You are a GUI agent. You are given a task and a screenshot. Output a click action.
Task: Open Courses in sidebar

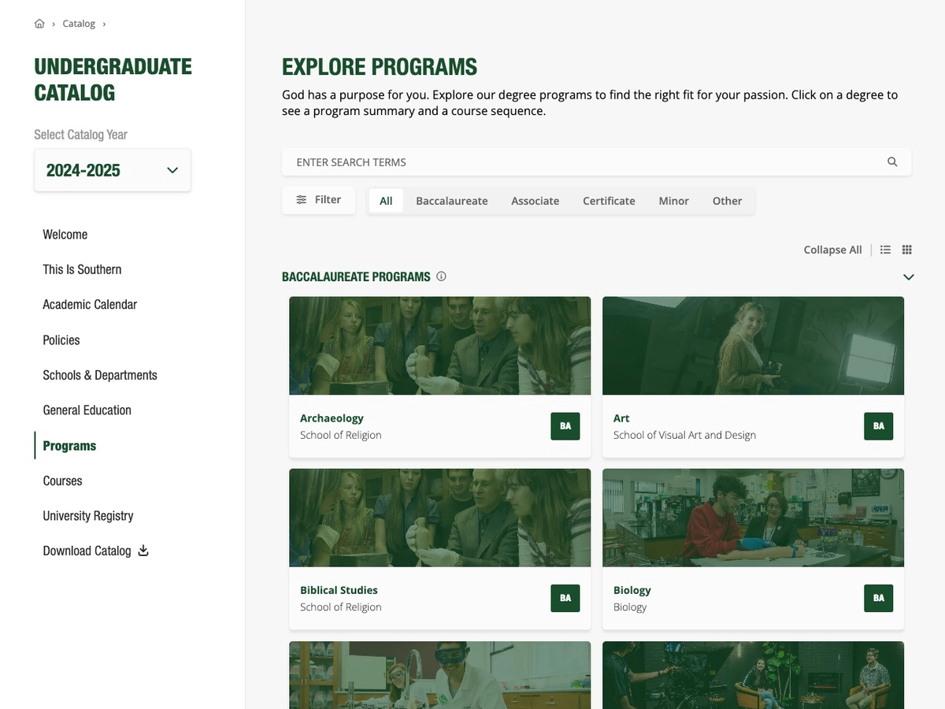tap(62, 481)
